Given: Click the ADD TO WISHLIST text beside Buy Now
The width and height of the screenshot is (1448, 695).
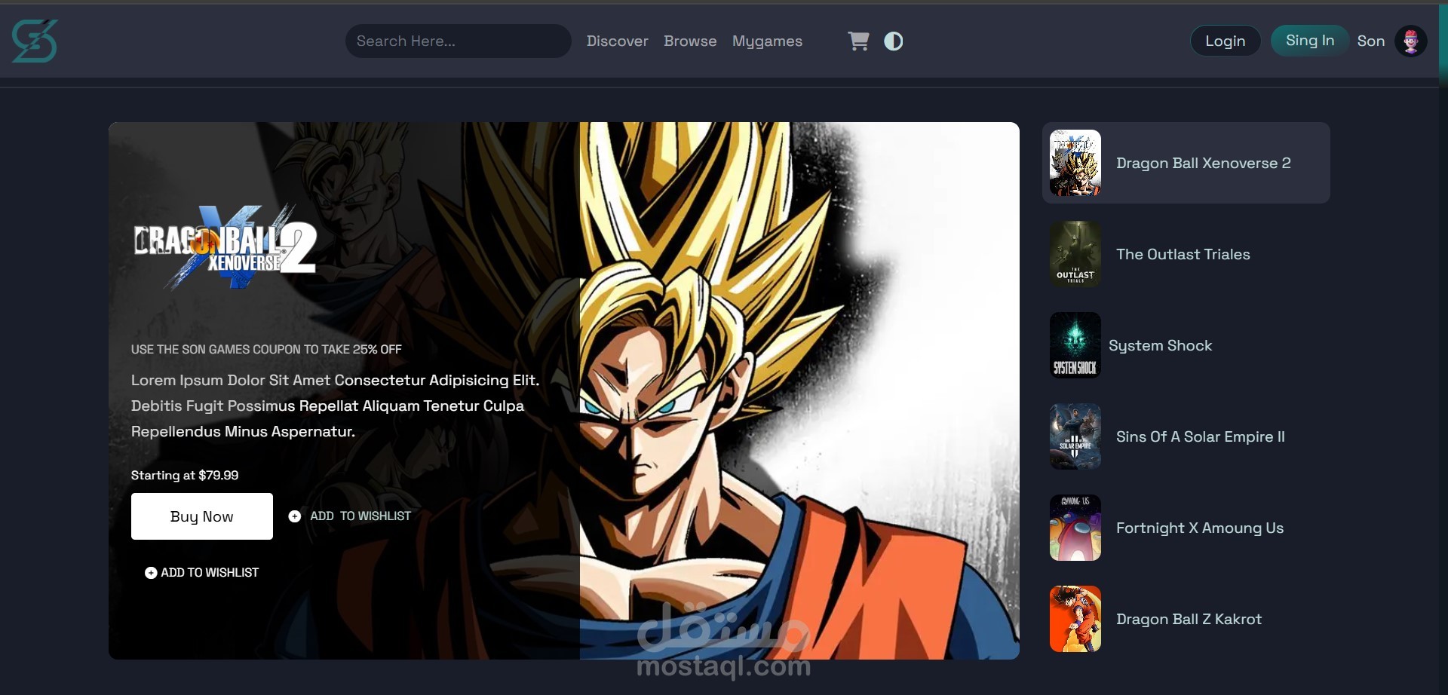Looking at the screenshot, I should coord(360,516).
